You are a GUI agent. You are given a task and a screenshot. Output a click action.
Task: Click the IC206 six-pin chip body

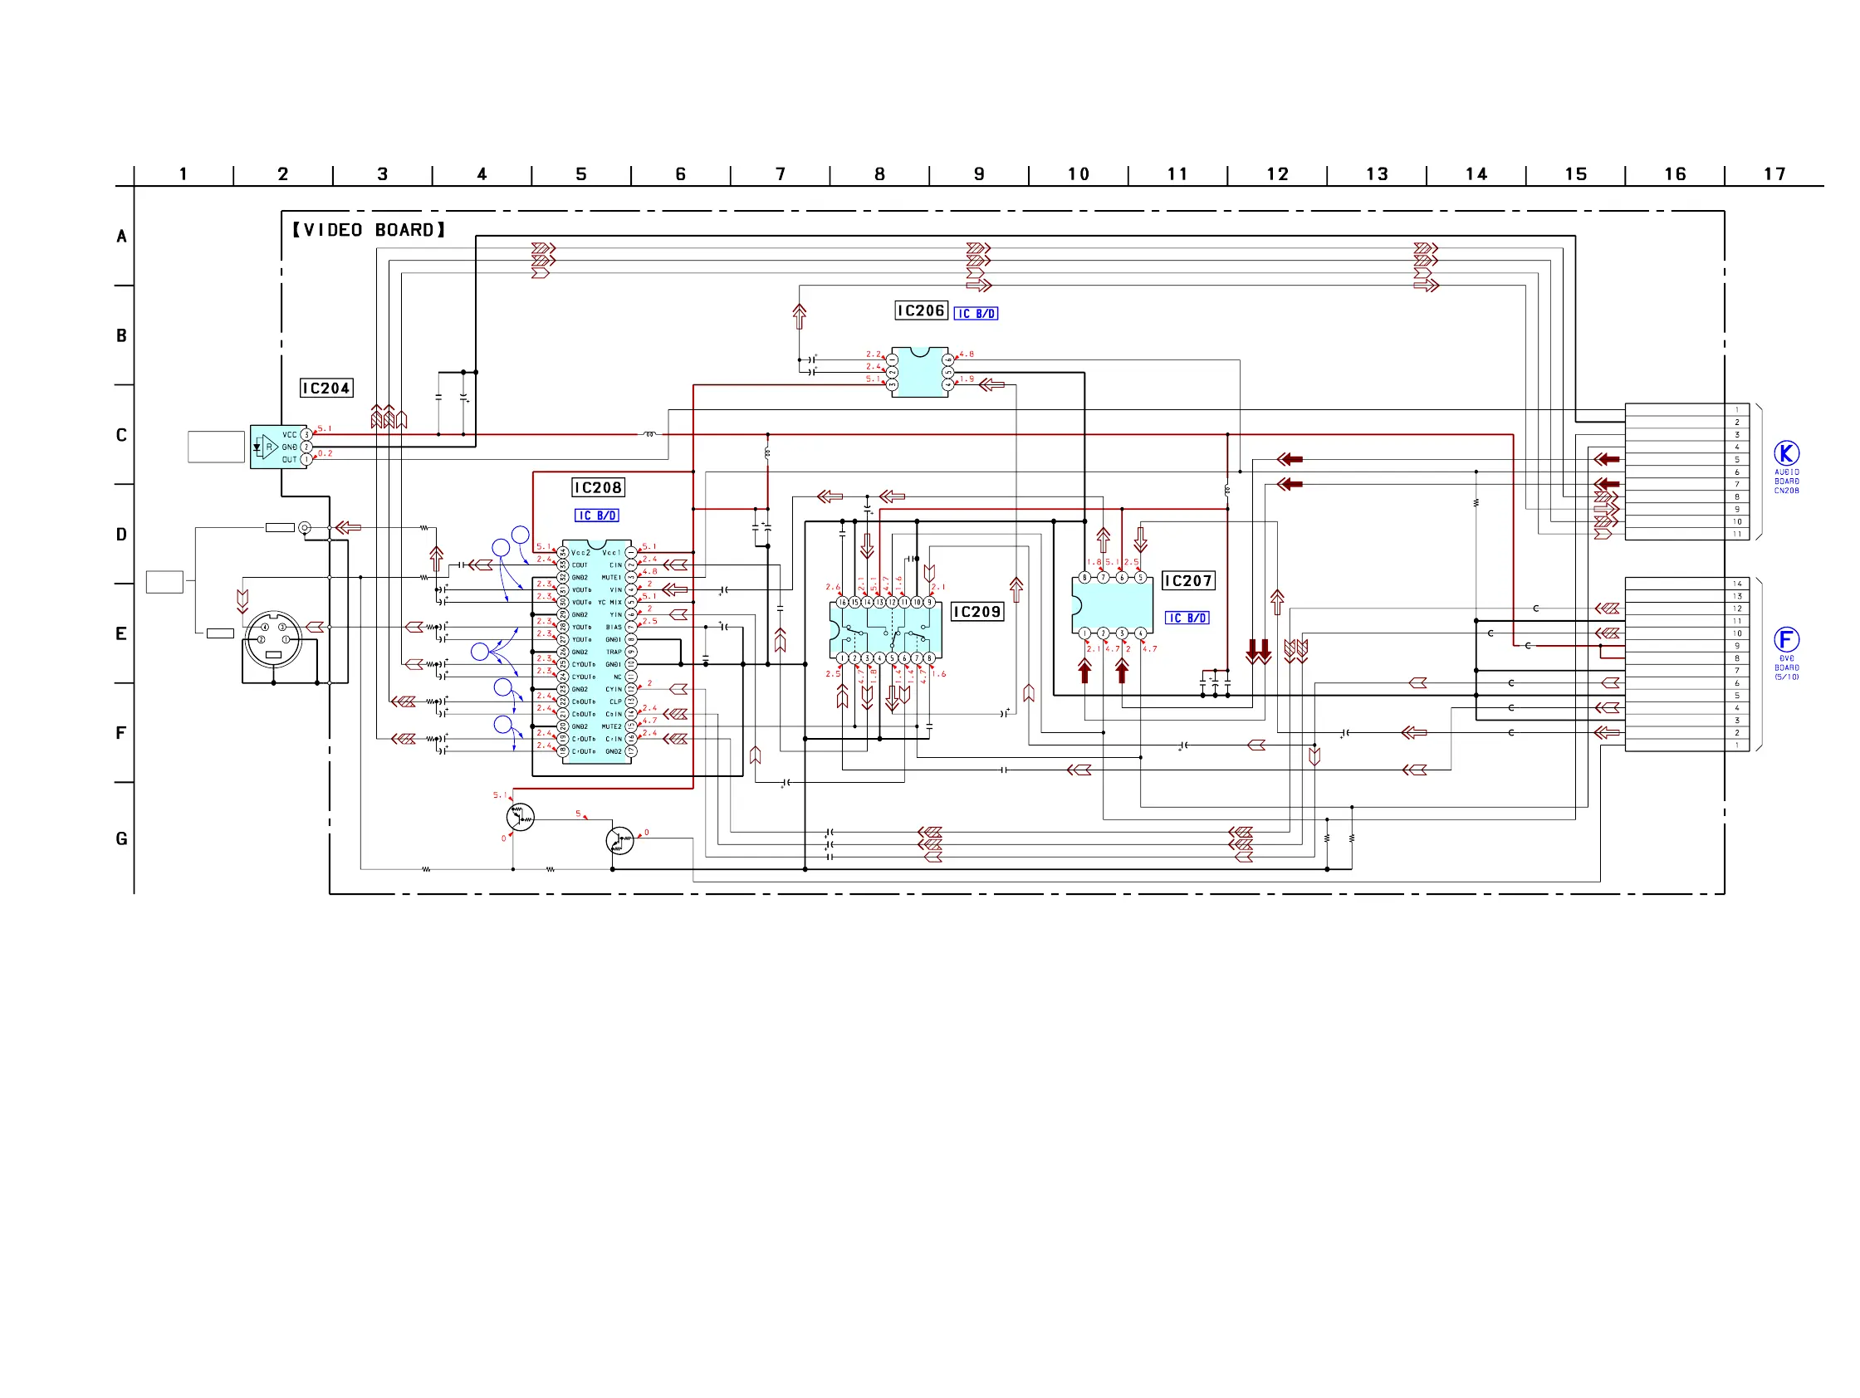(920, 373)
